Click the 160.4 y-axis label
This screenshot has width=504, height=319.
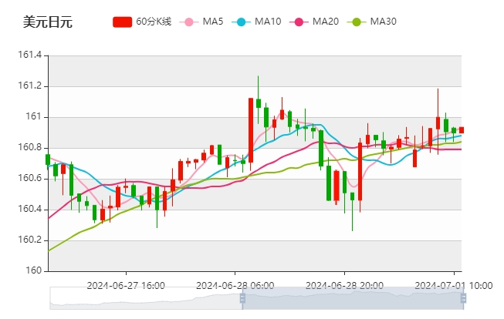pyautogui.click(x=30, y=210)
